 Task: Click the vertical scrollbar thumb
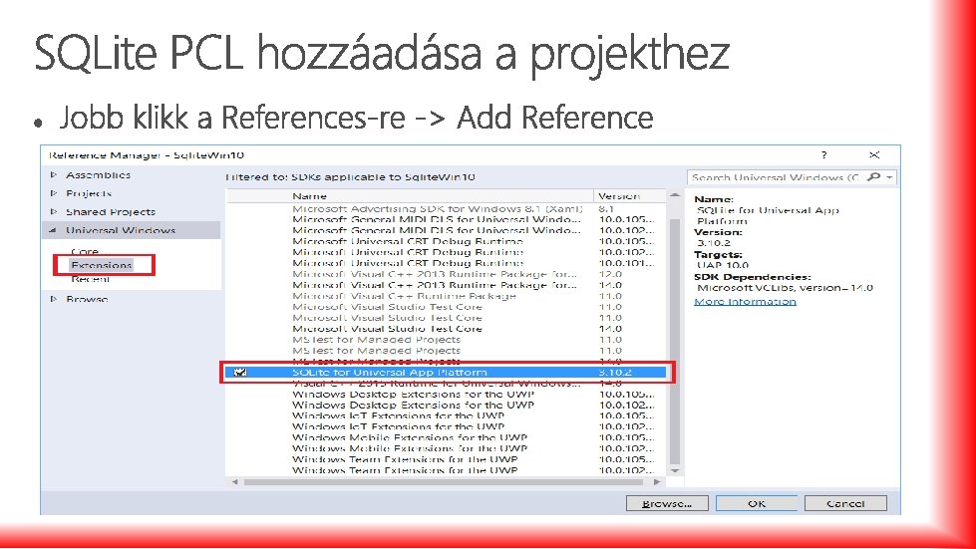pyautogui.click(x=675, y=342)
